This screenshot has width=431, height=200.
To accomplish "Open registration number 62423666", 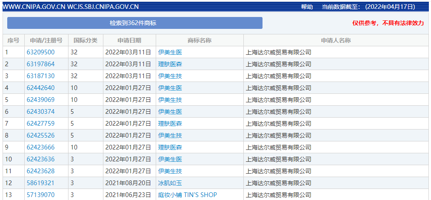I will (x=41, y=147).
